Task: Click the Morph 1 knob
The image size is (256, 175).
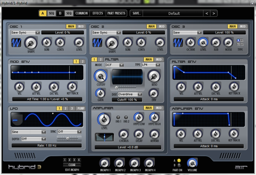Action: (x=105, y=163)
